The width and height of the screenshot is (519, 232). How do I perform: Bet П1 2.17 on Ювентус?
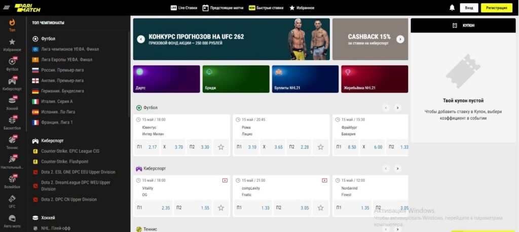click(147, 147)
